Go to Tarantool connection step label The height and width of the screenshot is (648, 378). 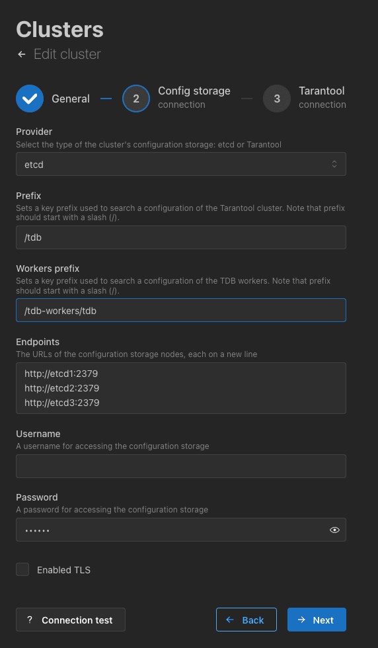(x=322, y=98)
